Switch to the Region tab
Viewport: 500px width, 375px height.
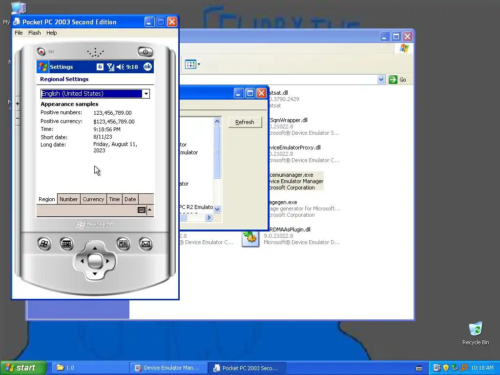46,199
